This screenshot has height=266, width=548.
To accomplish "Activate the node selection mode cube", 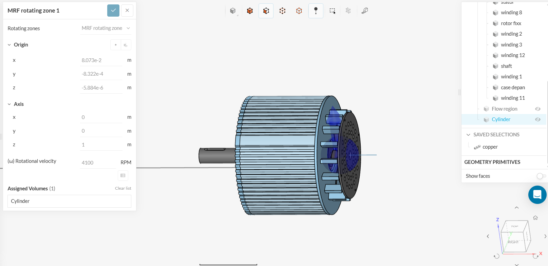I will [299, 11].
